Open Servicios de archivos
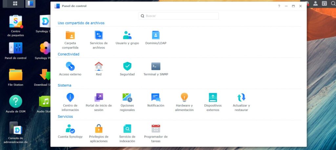This screenshot has width=336, height=150. pos(99,40)
